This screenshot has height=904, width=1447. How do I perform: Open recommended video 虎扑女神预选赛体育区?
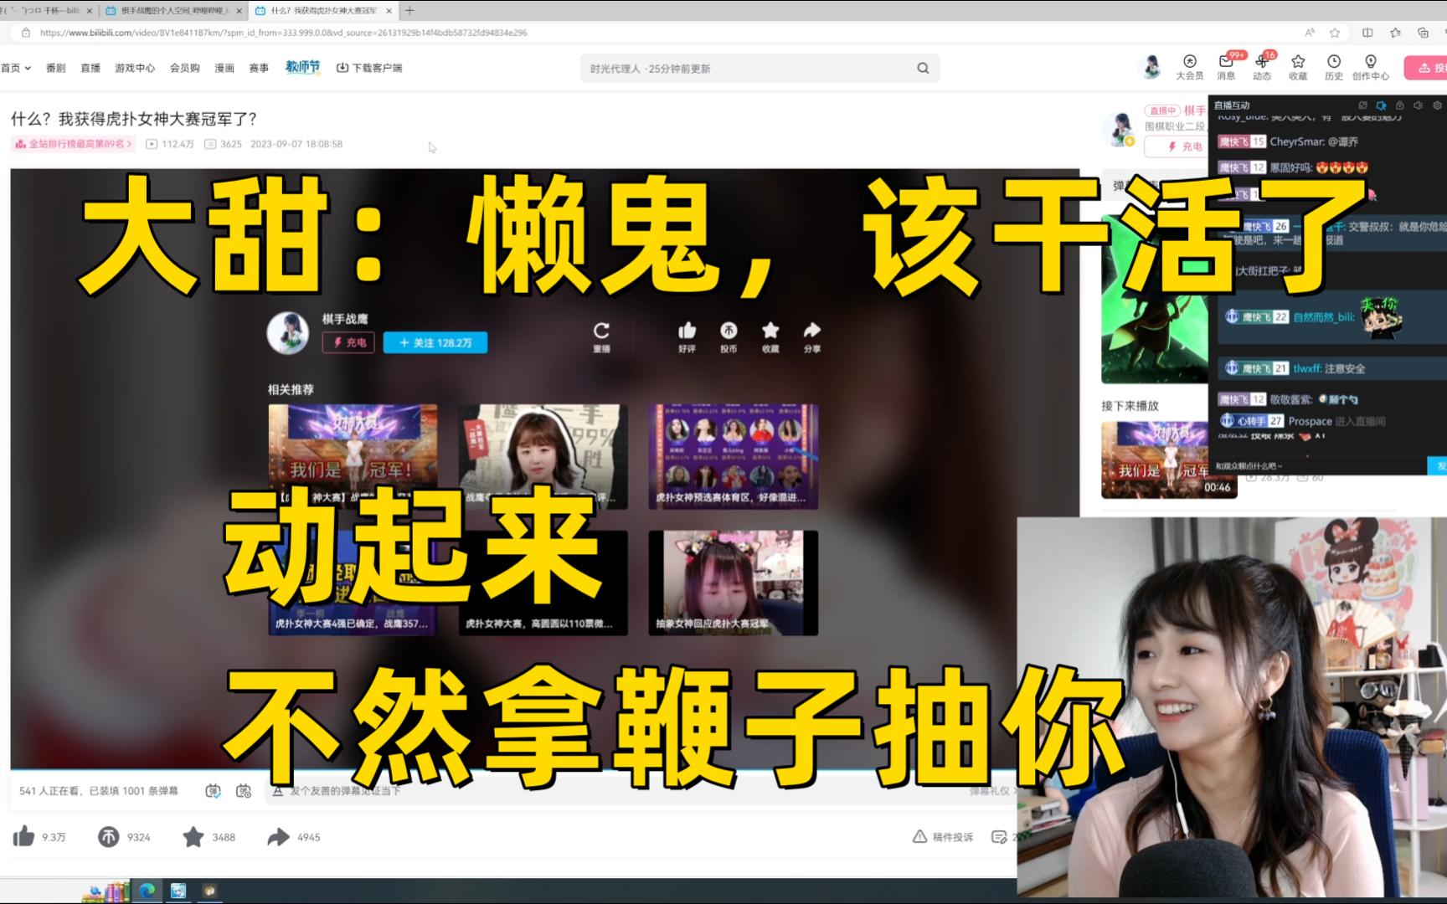tap(734, 457)
